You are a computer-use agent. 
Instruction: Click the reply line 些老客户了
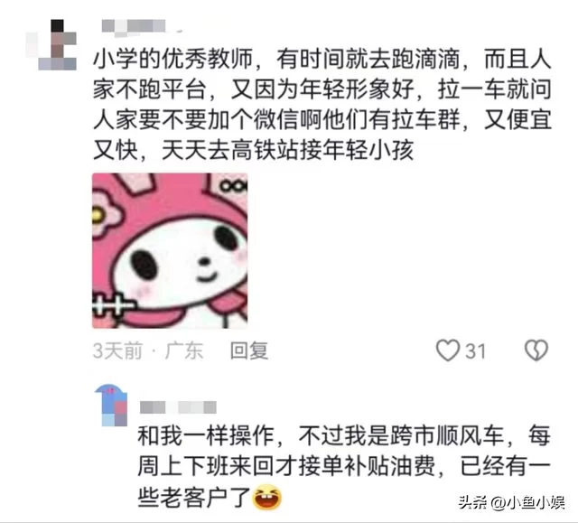194,498
